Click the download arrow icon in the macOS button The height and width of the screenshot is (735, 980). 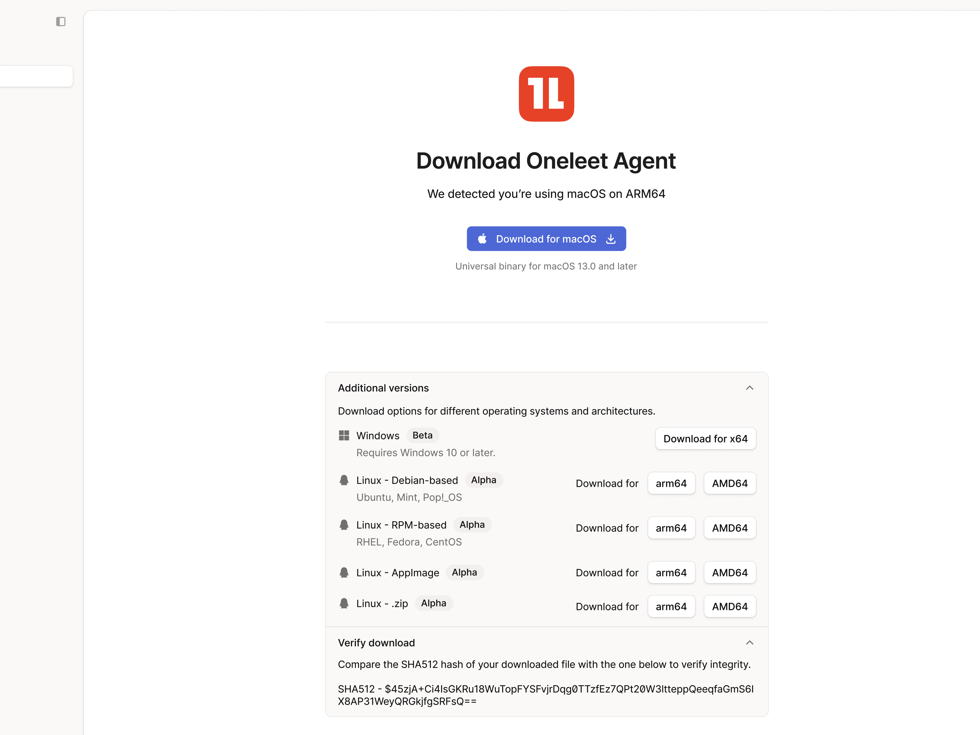point(611,239)
